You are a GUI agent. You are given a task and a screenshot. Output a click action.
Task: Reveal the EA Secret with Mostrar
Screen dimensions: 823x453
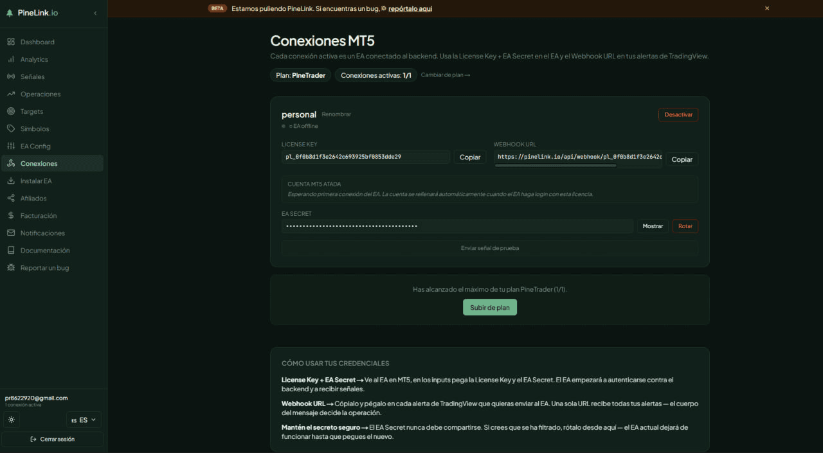653,226
